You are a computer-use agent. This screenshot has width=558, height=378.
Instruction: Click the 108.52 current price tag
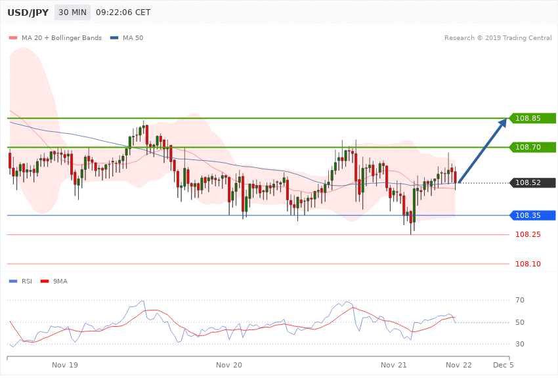532,183
